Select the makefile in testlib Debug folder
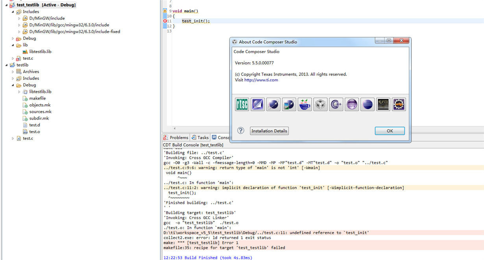This screenshot has height=260, width=484. click(x=34, y=98)
